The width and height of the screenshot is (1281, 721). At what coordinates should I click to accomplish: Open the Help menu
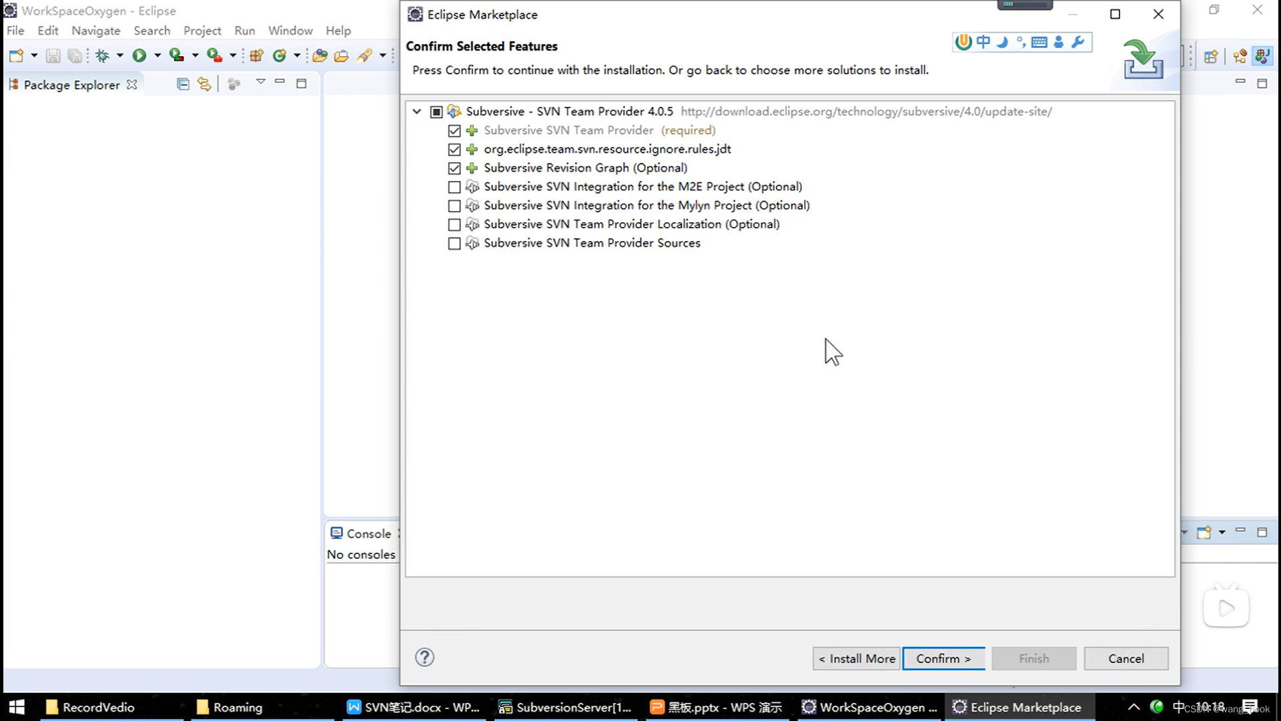338,31
